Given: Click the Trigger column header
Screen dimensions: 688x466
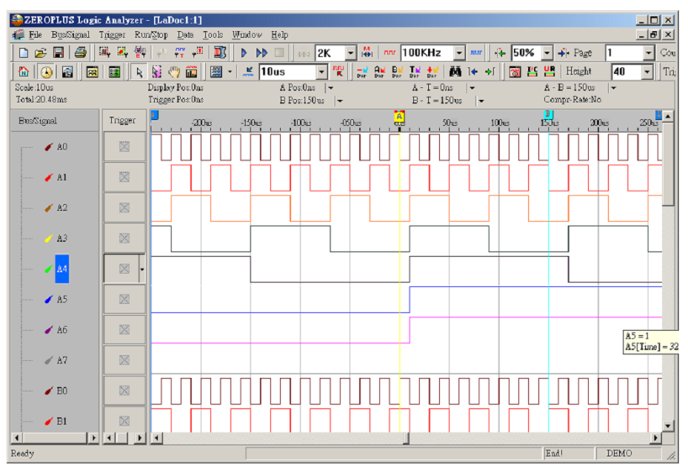Looking at the screenshot, I should [x=124, y=120].
